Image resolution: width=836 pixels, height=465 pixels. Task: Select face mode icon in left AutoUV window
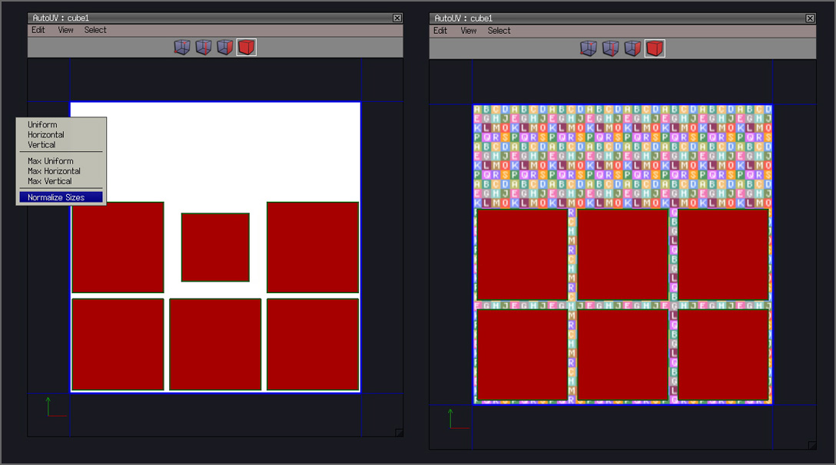click(x=224, y=48)
